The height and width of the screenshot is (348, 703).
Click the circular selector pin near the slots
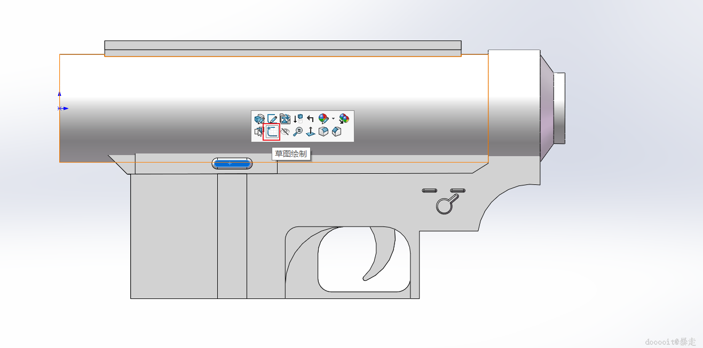(444, 206)
